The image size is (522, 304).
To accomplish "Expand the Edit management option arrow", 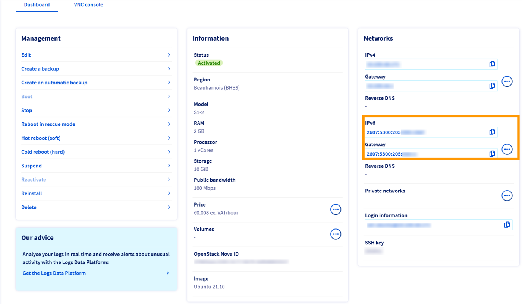I will 169,55.
